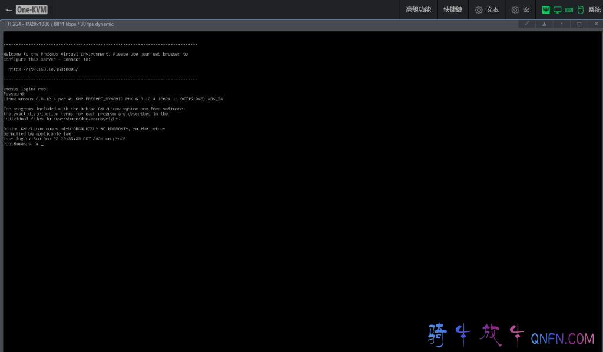Viewport: 603px width, 352px height.
Task: Click the green mouse status icon
Action: 579,10
